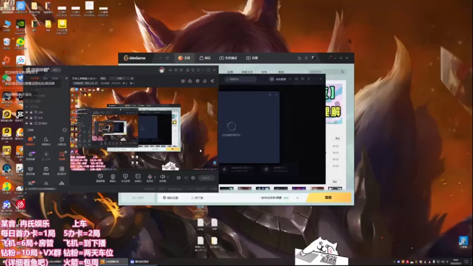Image resolution: width=473 pixels, height=266 pixels.
Task: Toggle eye visibility of the bottom source row
Action: [x=27, y=124]
